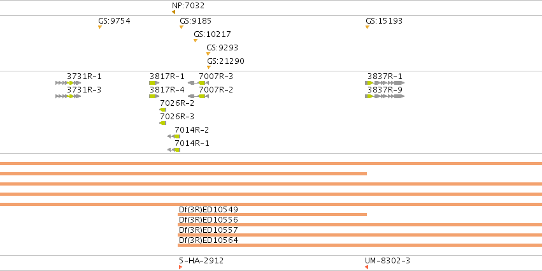Click the 3817R-4 text label

click(x=167, y=90)
